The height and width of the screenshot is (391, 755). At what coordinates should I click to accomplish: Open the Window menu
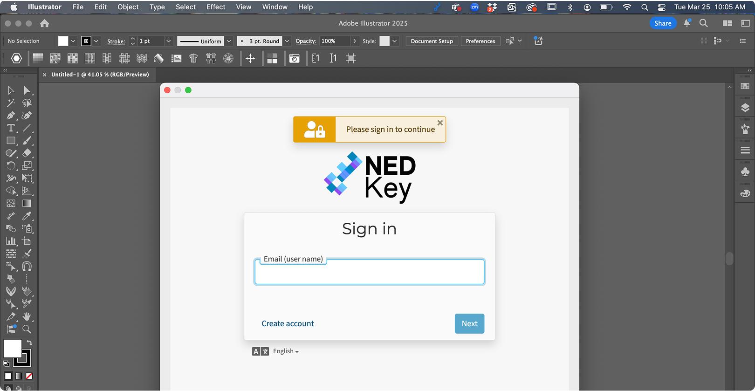275,7
